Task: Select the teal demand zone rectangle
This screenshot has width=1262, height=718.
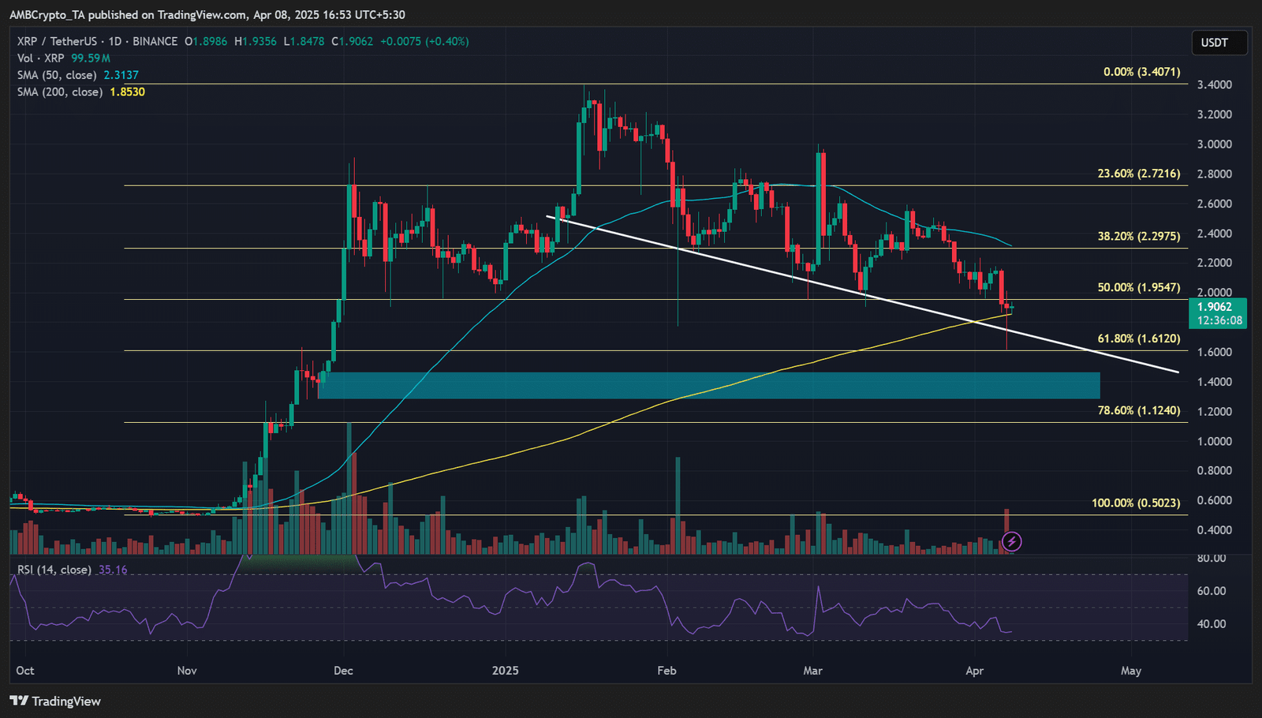Action: pos(708,385)
